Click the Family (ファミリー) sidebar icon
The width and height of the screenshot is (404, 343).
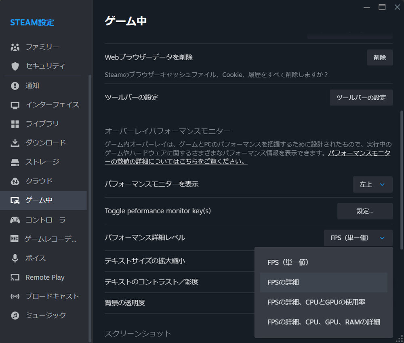tap(15, 47)
